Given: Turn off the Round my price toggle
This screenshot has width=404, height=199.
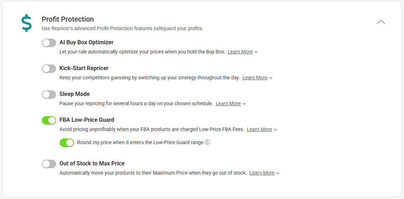Looking at the screenshot, I should click(x=67, y=143).
